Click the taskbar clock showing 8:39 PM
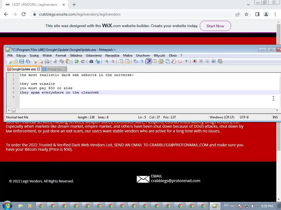The width and height of the screenshot is (281, 210). tap(267, 206)
